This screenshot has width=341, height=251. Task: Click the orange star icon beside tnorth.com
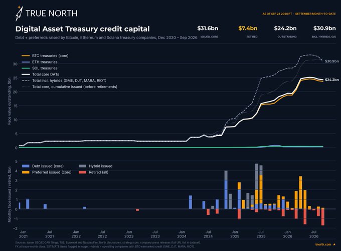[x=334, y=244]
